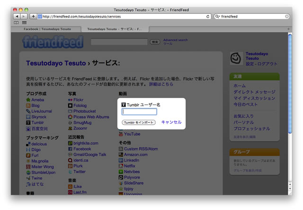Click the SlideShare service link
Screen dimensions: 303x210
[x=134, y=183]
